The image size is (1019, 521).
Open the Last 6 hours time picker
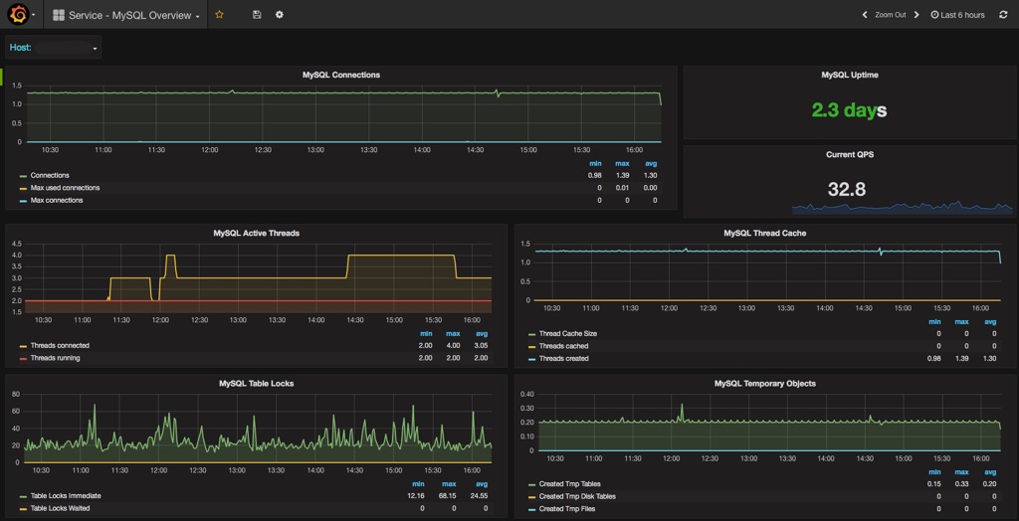click(x=957, y=15)
